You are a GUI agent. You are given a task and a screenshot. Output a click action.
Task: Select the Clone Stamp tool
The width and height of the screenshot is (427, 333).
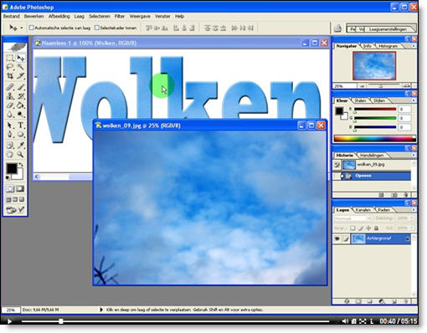[10, 96]
